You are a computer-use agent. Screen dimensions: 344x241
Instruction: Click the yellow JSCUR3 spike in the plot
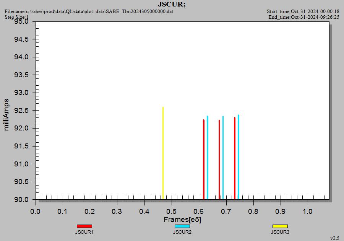163,153
